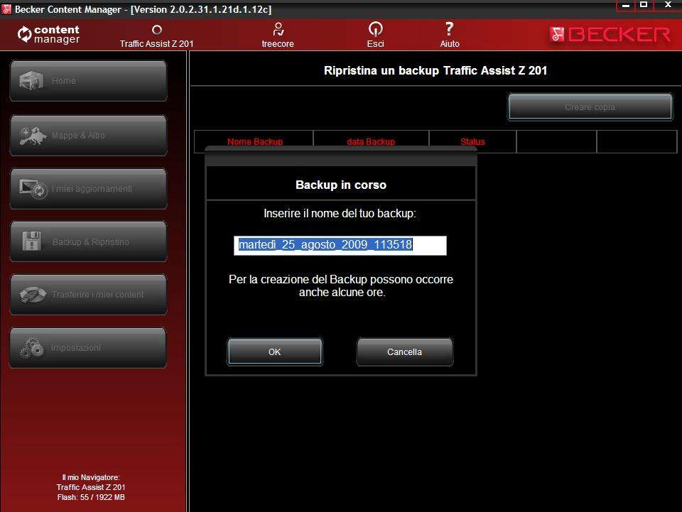The image size is (682, 512).
Task: Click the content manager logo icon
Action: 24,34
